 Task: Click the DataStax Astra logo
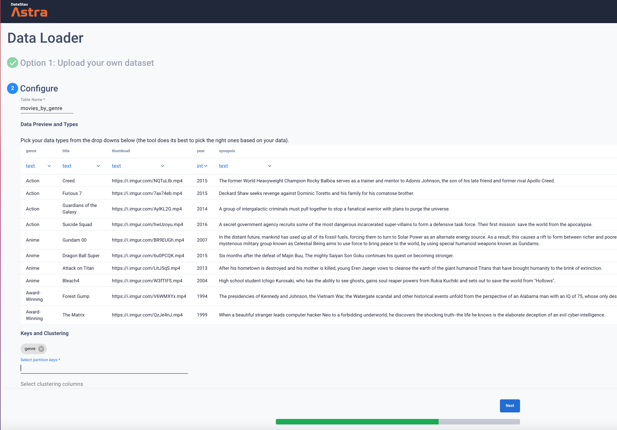point(29,10)
